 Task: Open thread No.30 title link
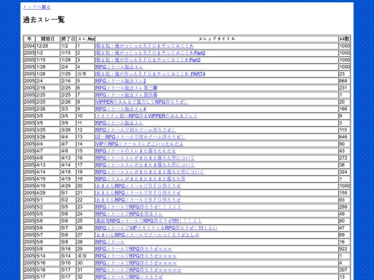(x=136, y=263)
